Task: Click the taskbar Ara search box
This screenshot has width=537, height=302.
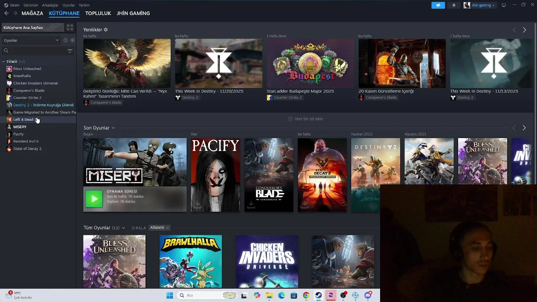Action: coord(207,295)
